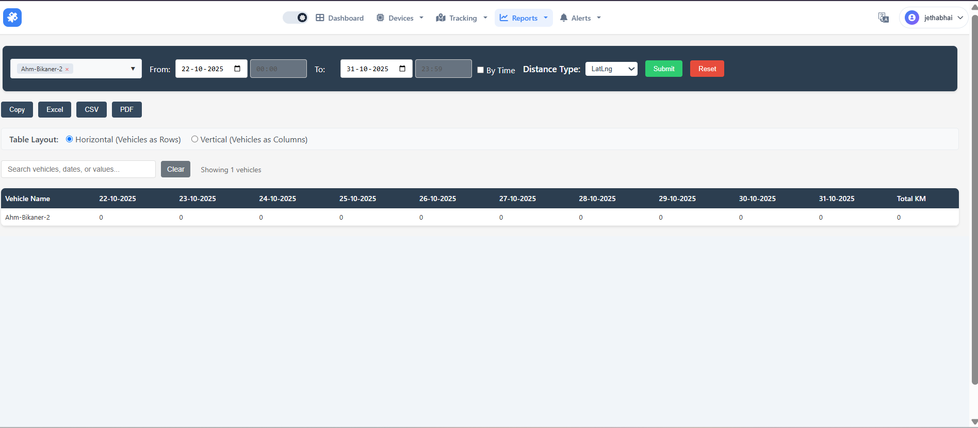Open the From date calendar picker icon
This screenshot has width=978, height=428.
[237, 69]
